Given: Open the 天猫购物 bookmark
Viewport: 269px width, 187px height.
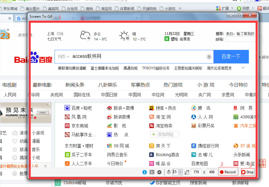Looking at the screenshot, I should pyautogui.click(x=147, y=8).
